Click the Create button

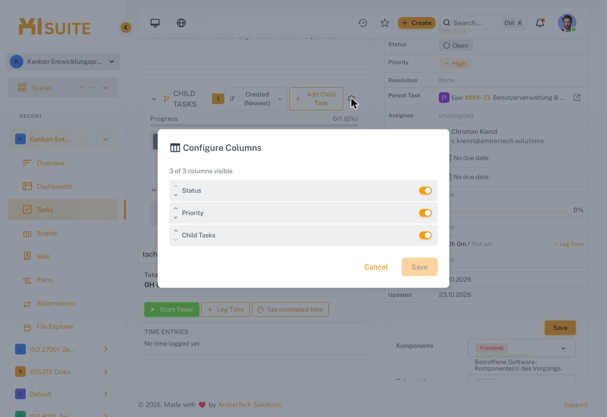[x=416, y=23]
